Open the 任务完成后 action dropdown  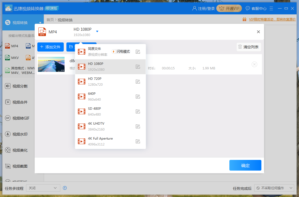274,188
